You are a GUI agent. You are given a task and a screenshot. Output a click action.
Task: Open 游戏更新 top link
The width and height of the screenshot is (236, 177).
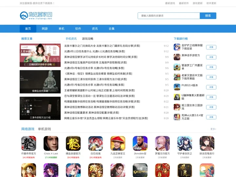[x=197, y=3]
